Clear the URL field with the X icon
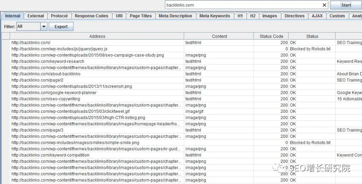This screenshot has width=362, height=184. pyautogui.click(x=324, y=5)
